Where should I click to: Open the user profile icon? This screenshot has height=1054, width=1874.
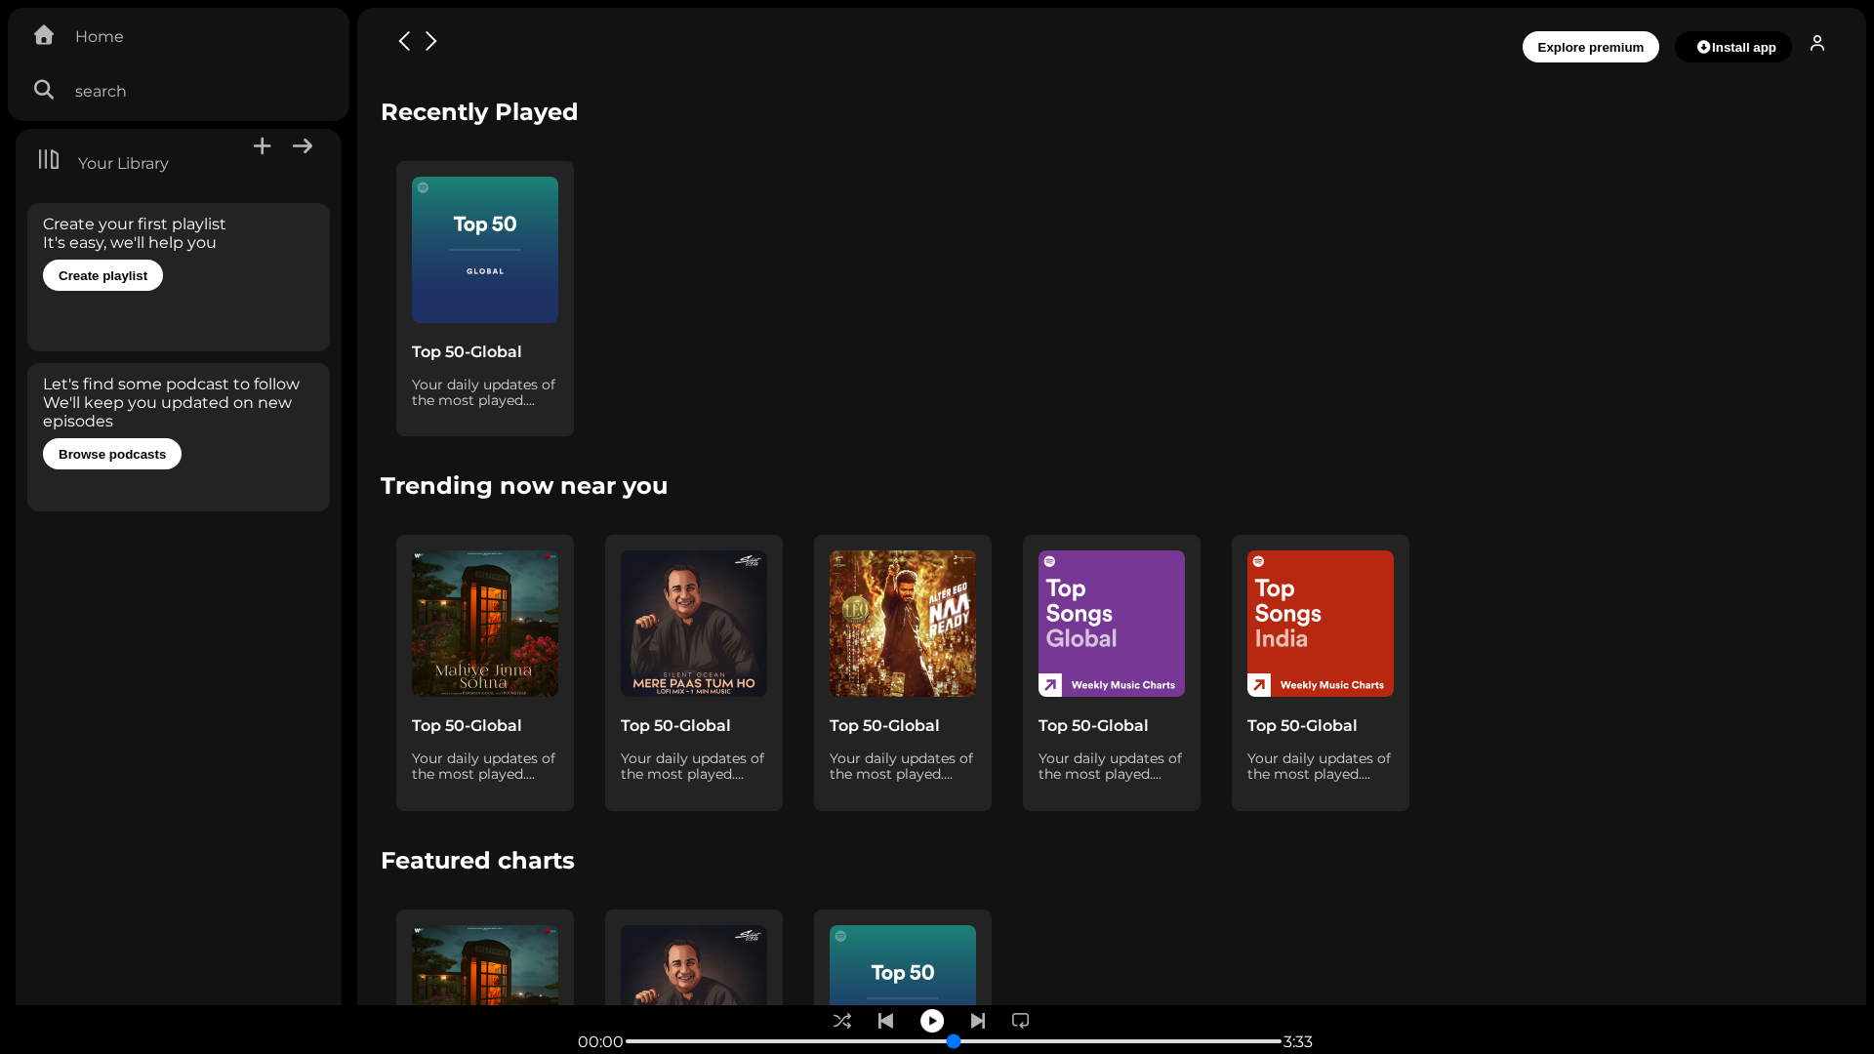(x=1817, y=43)
